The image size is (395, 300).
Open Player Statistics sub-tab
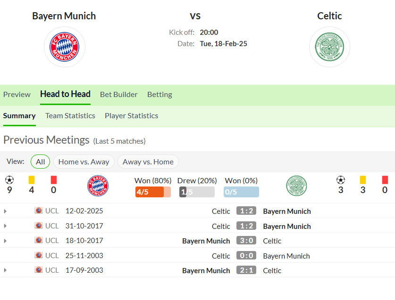tap(131, 115)
